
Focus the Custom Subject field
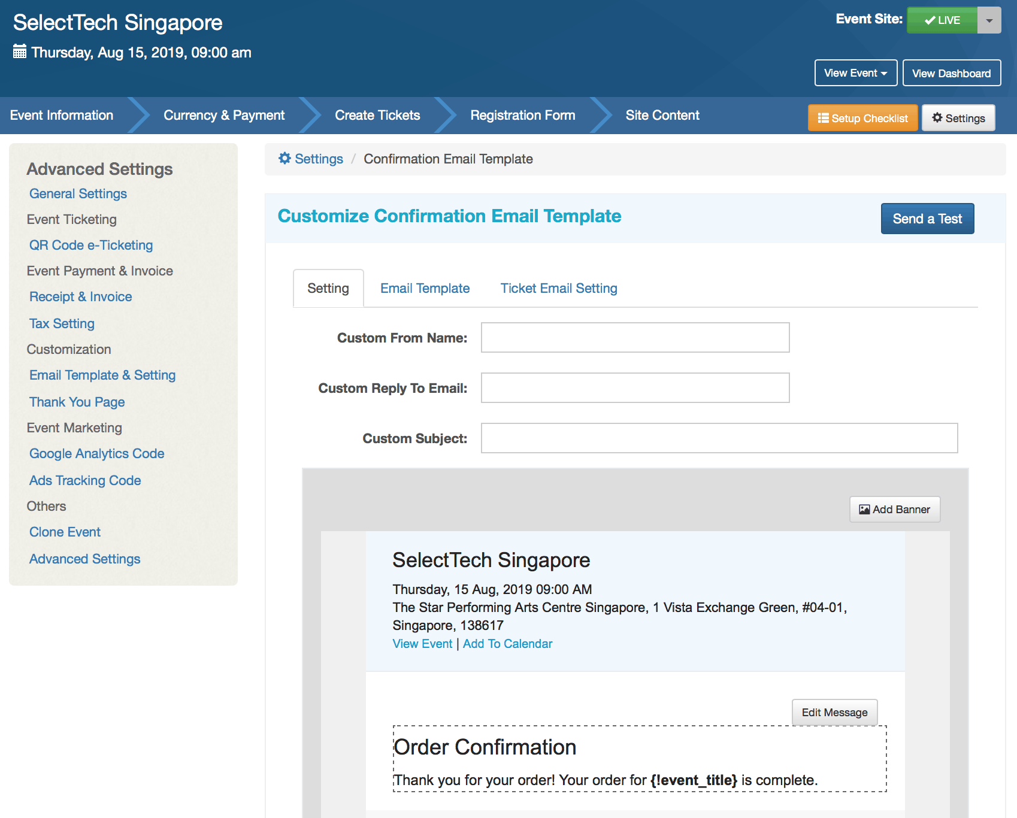(x=719, y=438)
